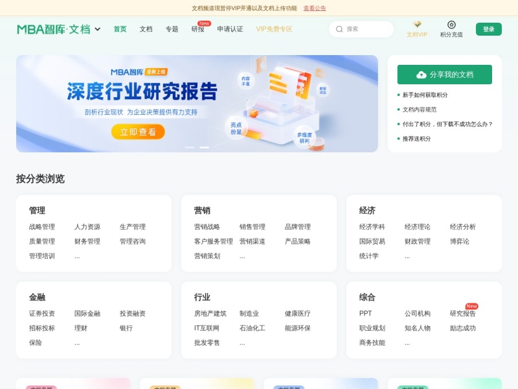Click the search magnifier icon
Image resolution: width=518 pixels, height=389 pixels.
tap(339, 29)
